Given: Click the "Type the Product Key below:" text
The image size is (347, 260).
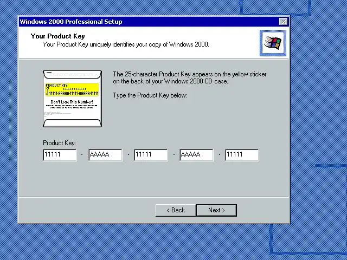Looking at the screenshot, I should (x=150, y=95).
